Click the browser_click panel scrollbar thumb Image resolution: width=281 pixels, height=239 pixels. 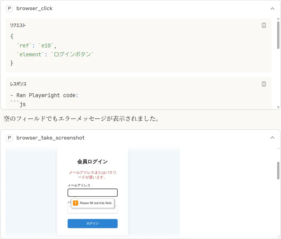click(278, 35)
